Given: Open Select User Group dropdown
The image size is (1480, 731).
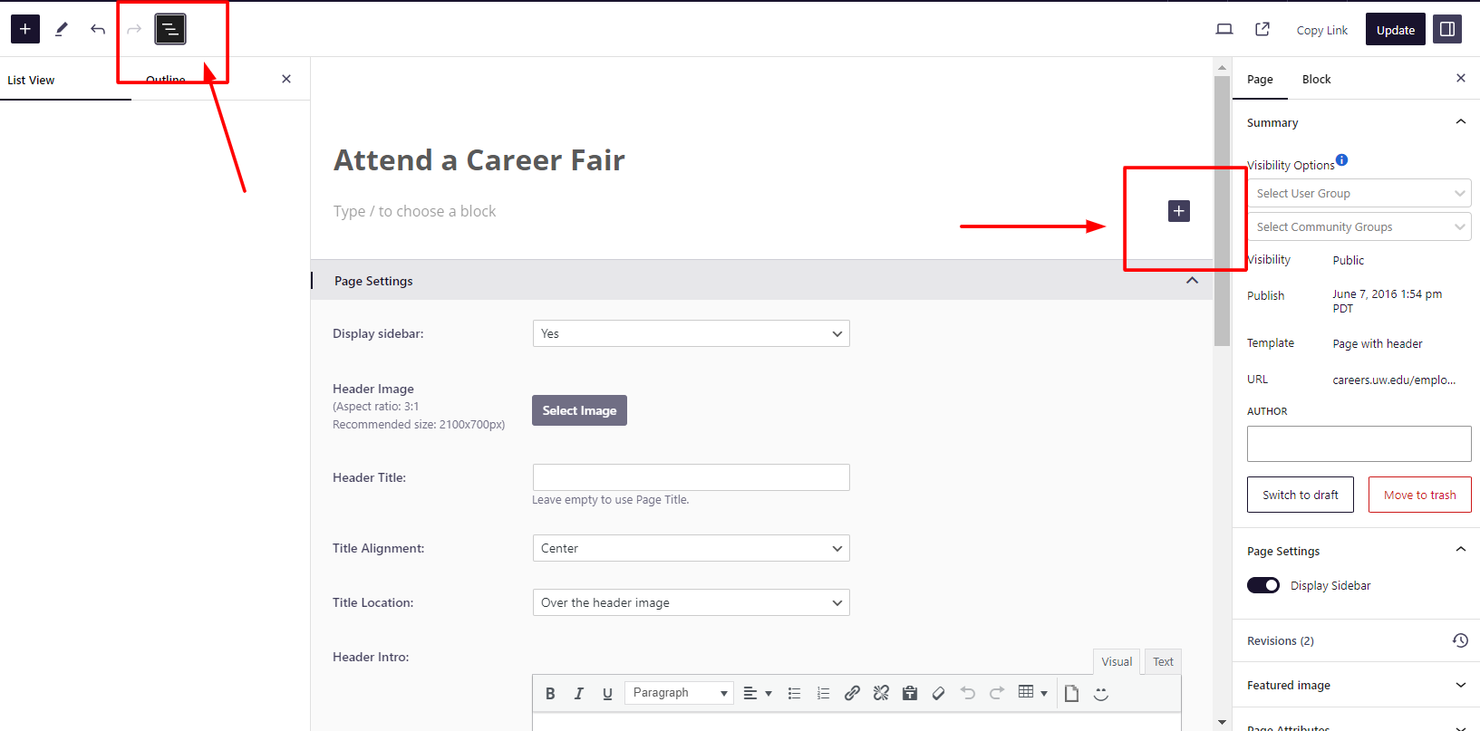Looking at the screenshot, I should click(x=1359, y=193).
